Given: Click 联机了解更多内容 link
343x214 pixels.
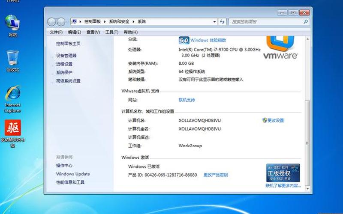Looking at the screenshot, I should click(x=283, y=186).
